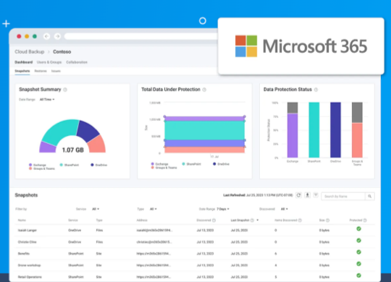
Task: Open the 7 Days date range dropdown
Action: 223,209
